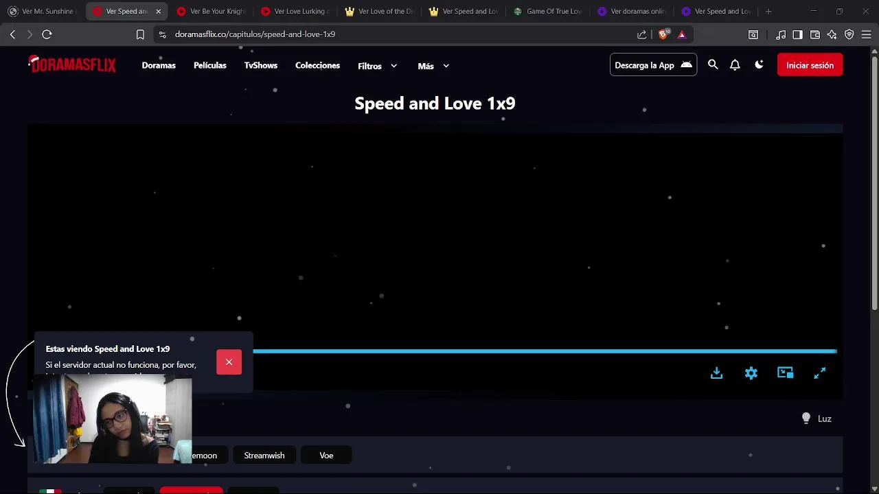Switch to the 'Ver Be Your Knight' tab
The image size is (879, 494).
211,11
